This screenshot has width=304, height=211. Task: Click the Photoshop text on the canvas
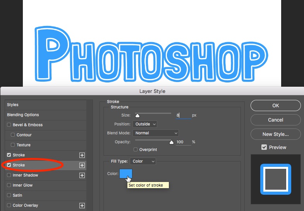pos(151,54)
